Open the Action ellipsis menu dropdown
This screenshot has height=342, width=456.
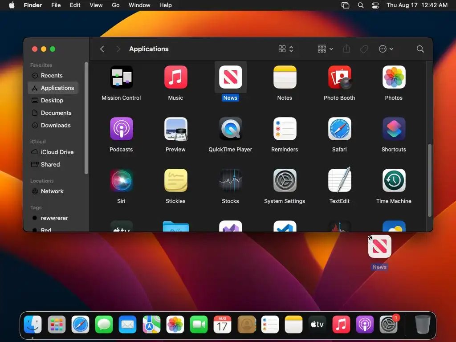click(386, 49)
